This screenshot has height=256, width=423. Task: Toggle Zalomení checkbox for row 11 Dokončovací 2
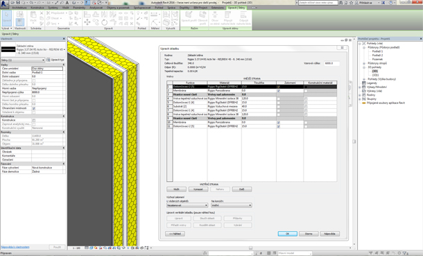279,126
